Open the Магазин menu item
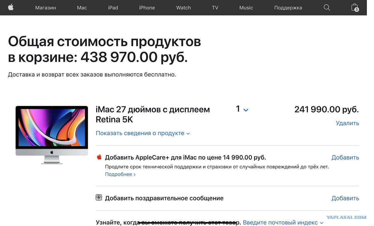This screenshot has height=226, width=374. [46, 8]
